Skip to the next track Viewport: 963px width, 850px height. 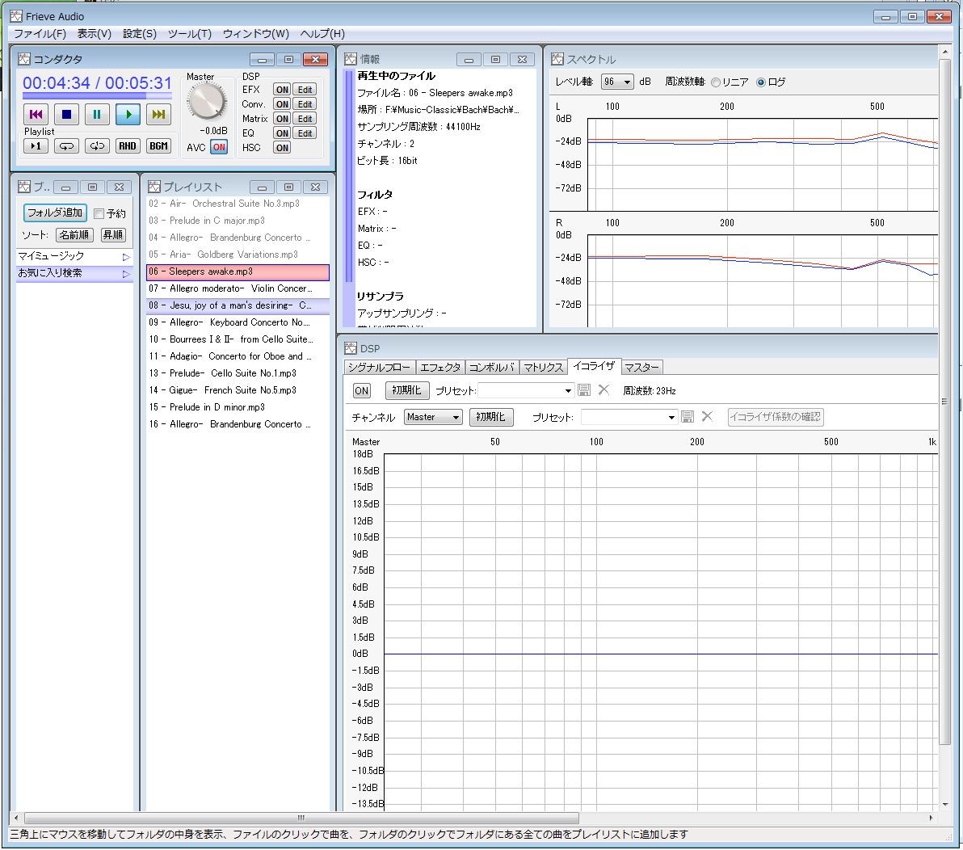pyautogui.click(x=158, y=114)
